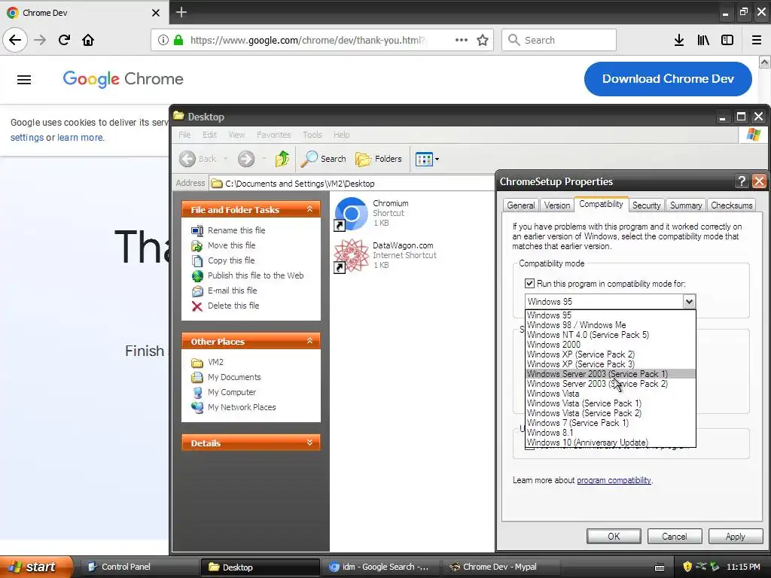
Task: Select the DataWagon.com shortcut icon
Action: pos(351,255)
